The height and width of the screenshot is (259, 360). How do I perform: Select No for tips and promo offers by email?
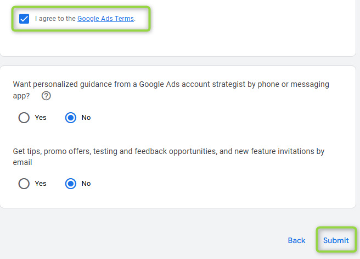coord(70,184)
